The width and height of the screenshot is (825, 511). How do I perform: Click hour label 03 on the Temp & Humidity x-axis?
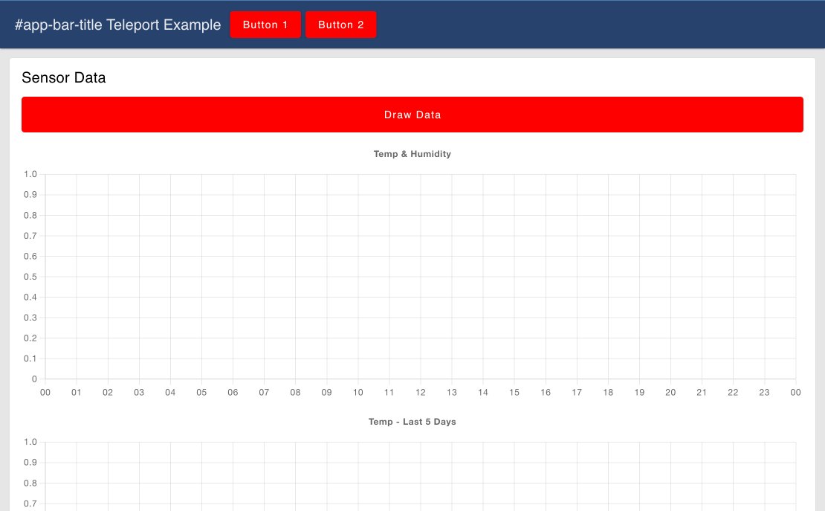(139, 393)
